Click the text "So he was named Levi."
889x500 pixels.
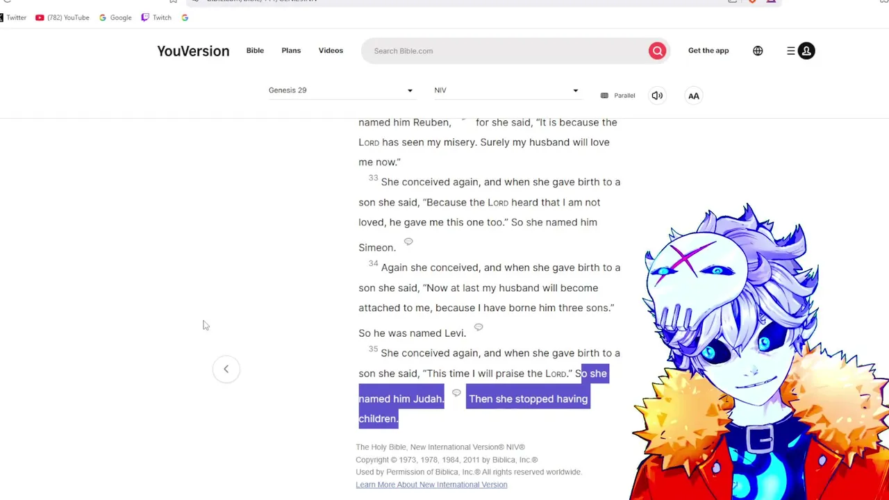(412, 333)
